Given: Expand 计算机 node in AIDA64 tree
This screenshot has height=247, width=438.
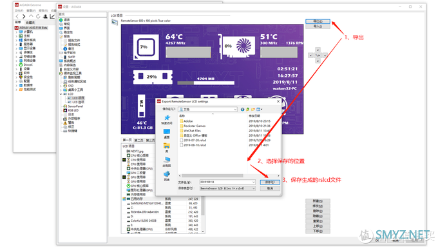Looking at the screenshot, I should pyautogui.click(x=17, y=32).
